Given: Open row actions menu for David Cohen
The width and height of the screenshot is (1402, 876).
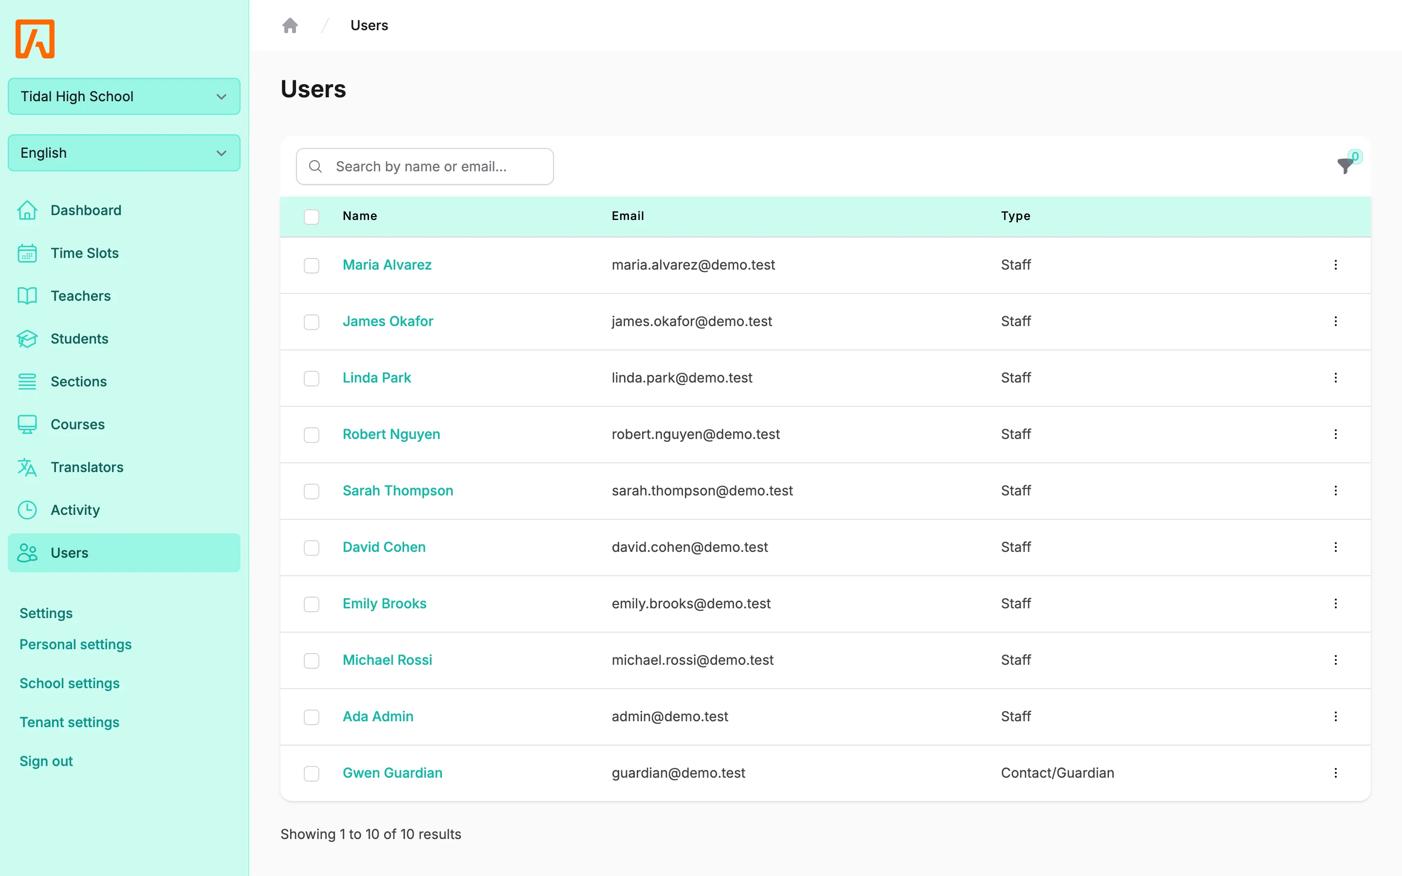Looking at the screenshot, I should 1335,547.
